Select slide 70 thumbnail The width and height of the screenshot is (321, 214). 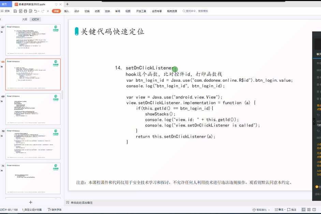33,143
